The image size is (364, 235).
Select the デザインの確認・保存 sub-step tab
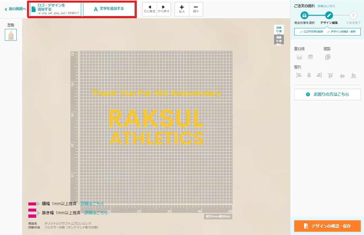click(x=341, y=32)
